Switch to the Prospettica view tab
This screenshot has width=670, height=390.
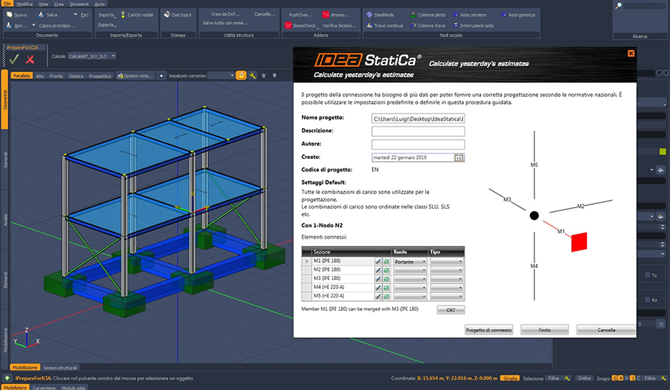(100, 75)
